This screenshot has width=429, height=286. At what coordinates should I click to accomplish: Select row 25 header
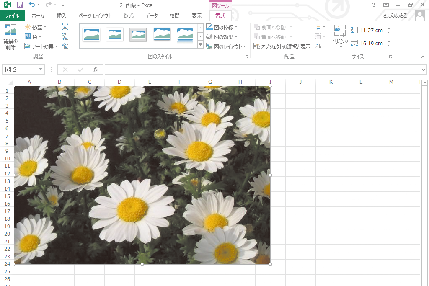coord(7,271)
